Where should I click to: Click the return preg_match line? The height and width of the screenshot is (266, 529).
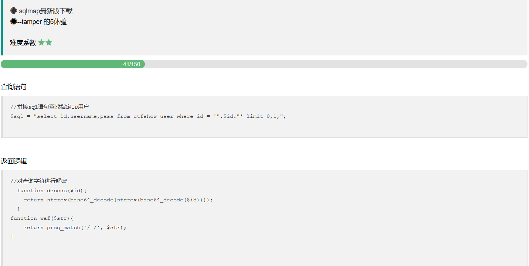point(75,228)
